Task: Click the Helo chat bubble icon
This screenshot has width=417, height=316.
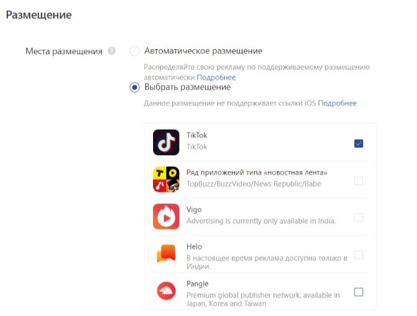Action: click(166, 253)
